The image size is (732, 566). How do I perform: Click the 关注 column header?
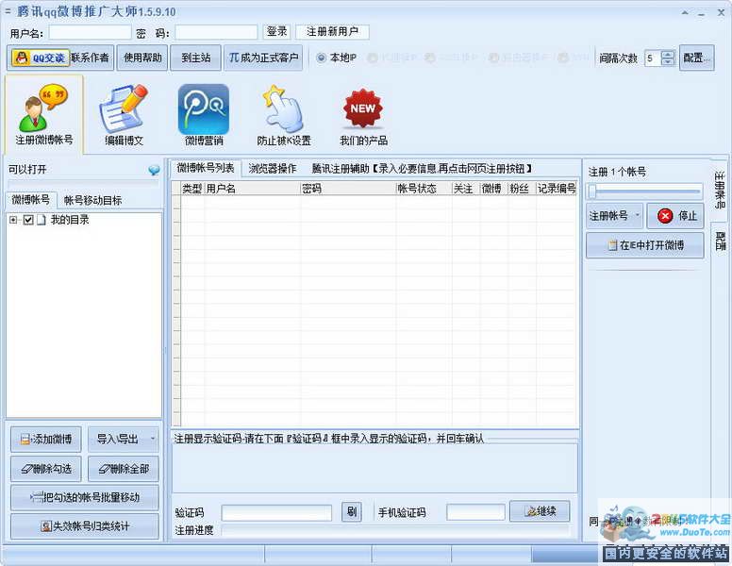click(465, 189)
